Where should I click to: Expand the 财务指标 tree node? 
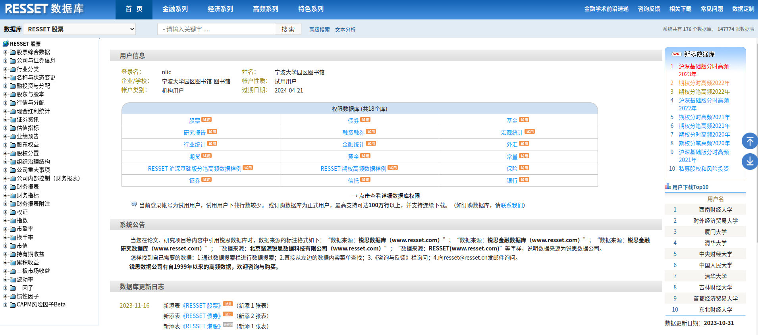point(6,196)
